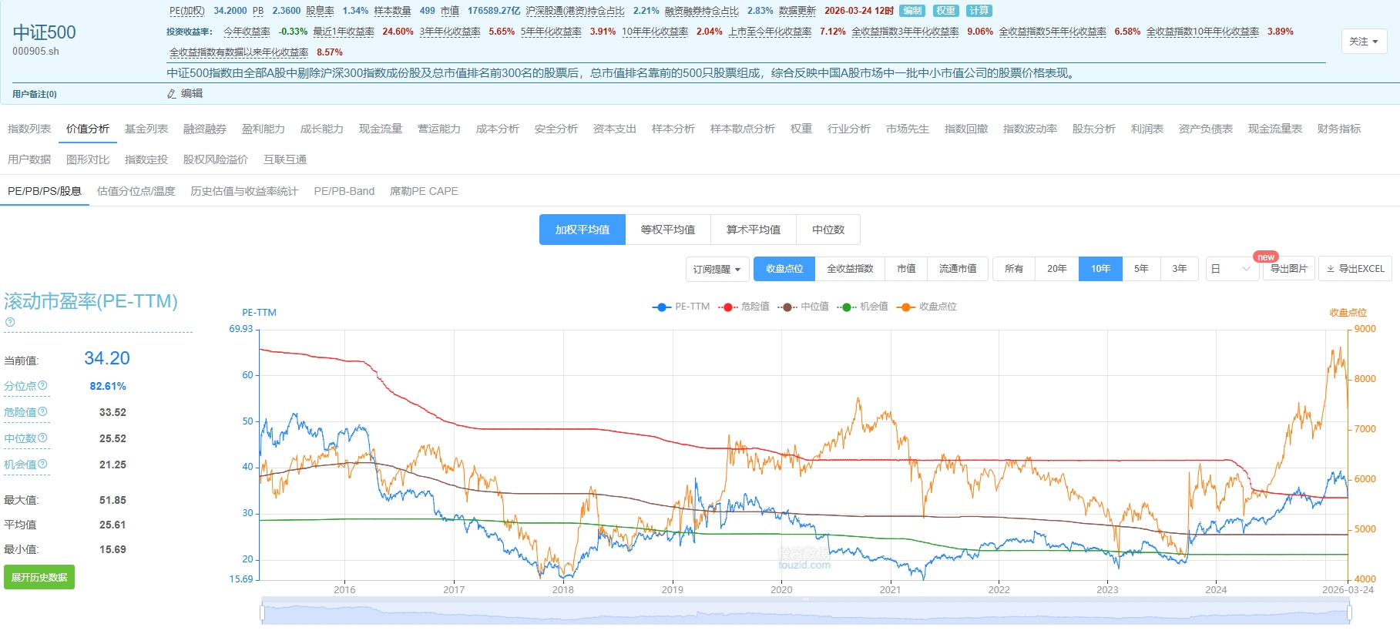The width and height of the screenshot is (1400, 634).
Task: Select the 流通市值 overlay button
Action: [x=958, y=269]
